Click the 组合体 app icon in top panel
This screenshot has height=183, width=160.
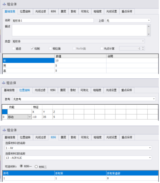(x=4, y=4)
